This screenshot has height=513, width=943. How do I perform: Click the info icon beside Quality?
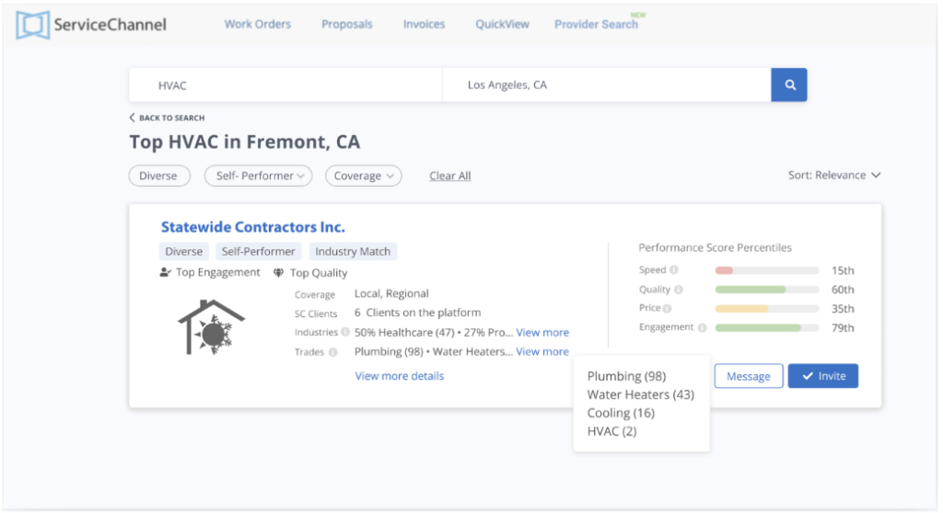click(x=679, y=290)
